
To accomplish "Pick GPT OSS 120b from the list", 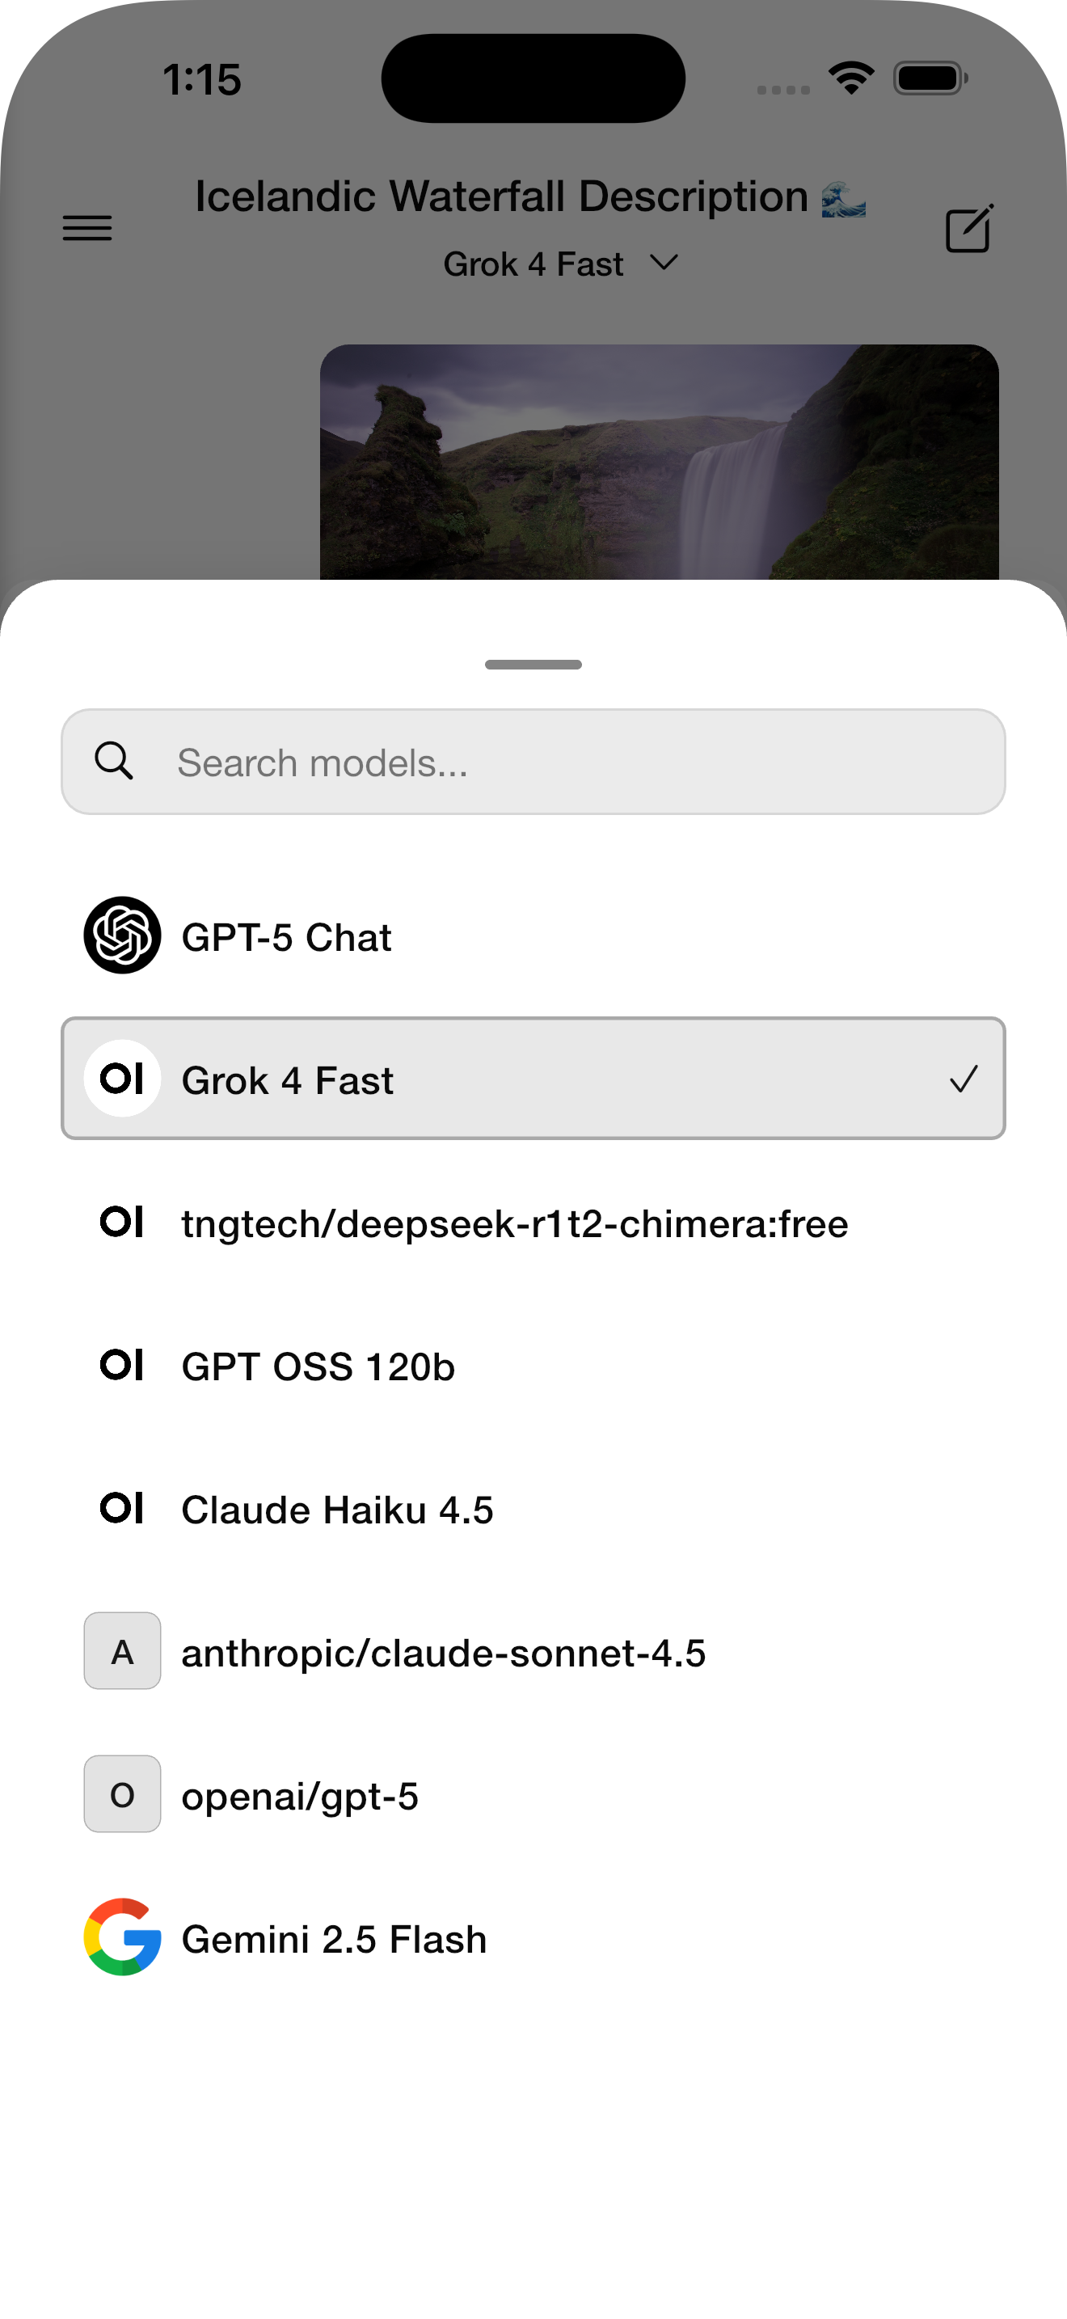I will click(x=318, y=1366).
